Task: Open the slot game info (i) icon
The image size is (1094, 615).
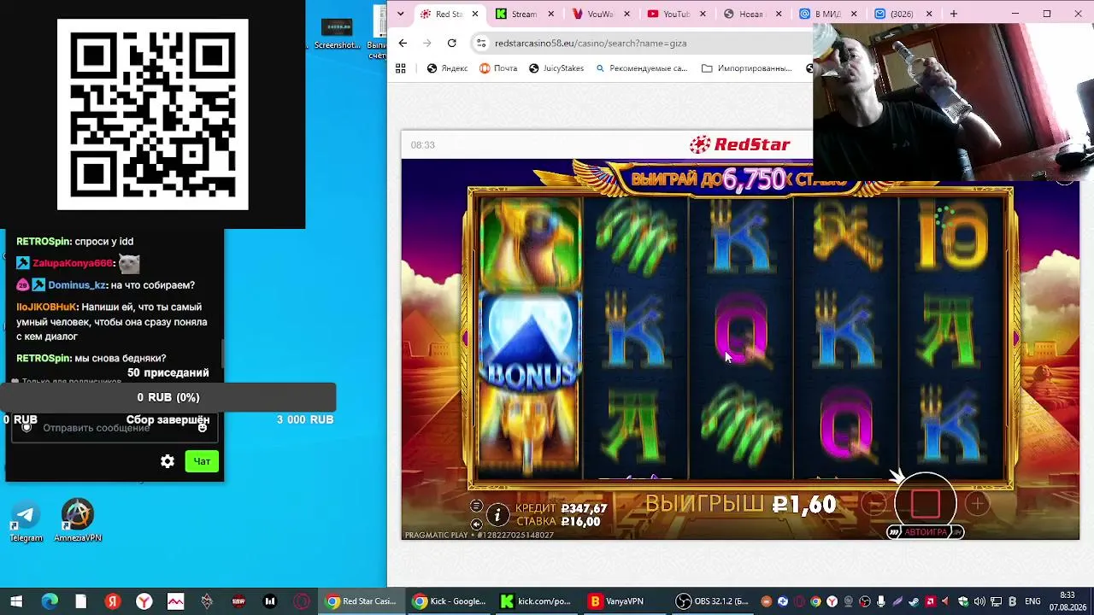Action: tap(497, 515)
